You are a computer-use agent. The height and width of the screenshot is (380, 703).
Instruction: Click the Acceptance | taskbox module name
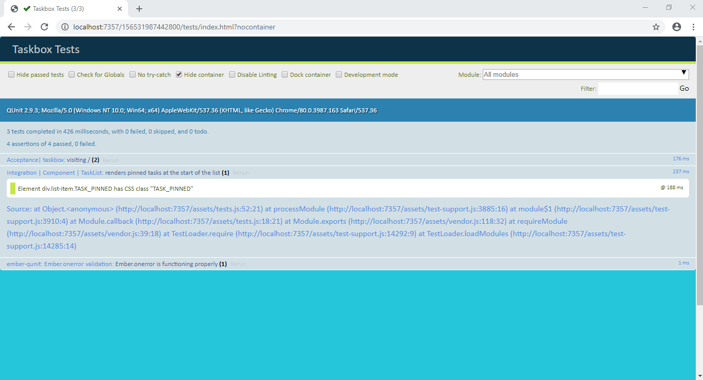coord(36,160)
